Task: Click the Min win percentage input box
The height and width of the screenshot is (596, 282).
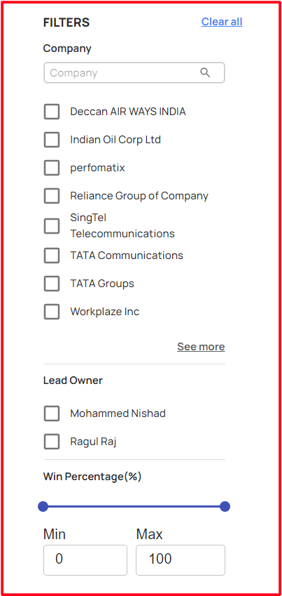Action: [x=85, y=560]
